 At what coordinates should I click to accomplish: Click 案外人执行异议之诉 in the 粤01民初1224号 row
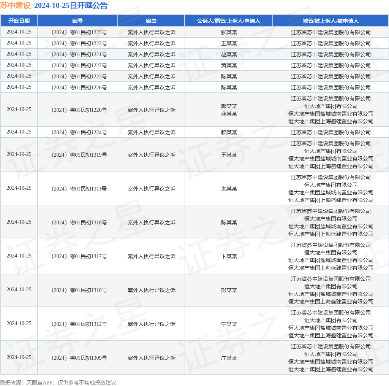click(x=151, y=132)
